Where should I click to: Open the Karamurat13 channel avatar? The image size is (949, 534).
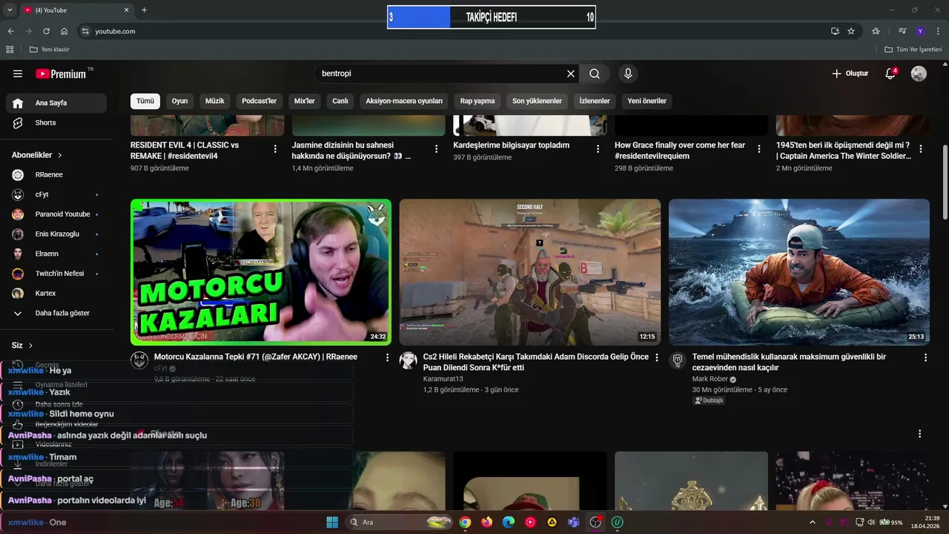coord(409,361)
